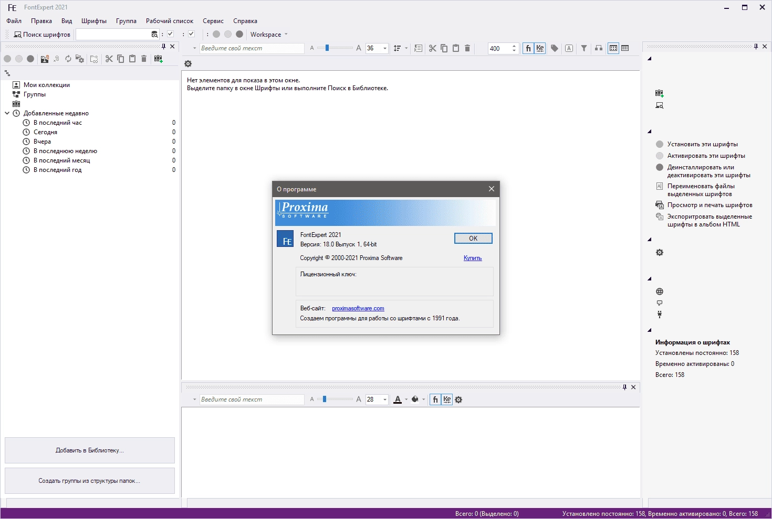
Task: Click copy icon in left fonts panel toolbar
Action: point(121,59)
